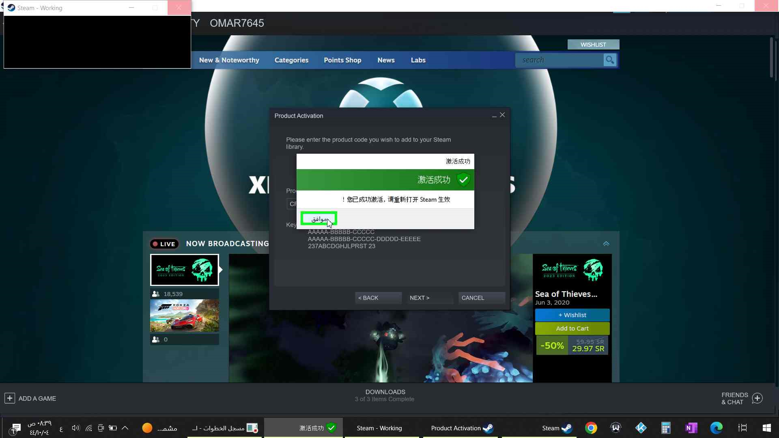
Task: Open the News store tab
Action: pyautogui.click(x=385, y=60)
